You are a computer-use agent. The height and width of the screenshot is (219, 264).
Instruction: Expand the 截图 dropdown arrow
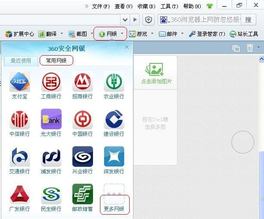pos(92,33)
